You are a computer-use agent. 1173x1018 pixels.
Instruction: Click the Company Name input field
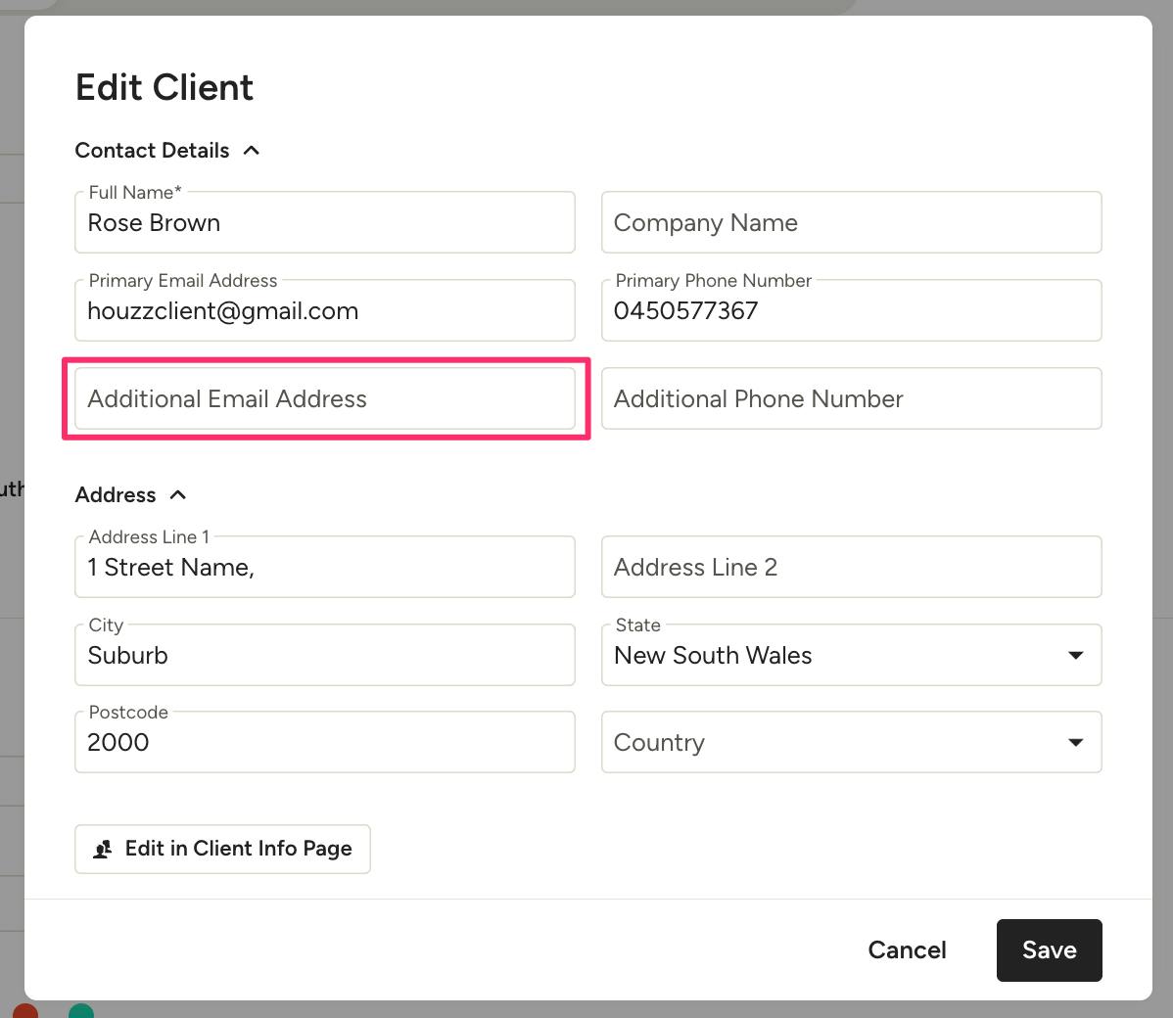click(851, 222)
